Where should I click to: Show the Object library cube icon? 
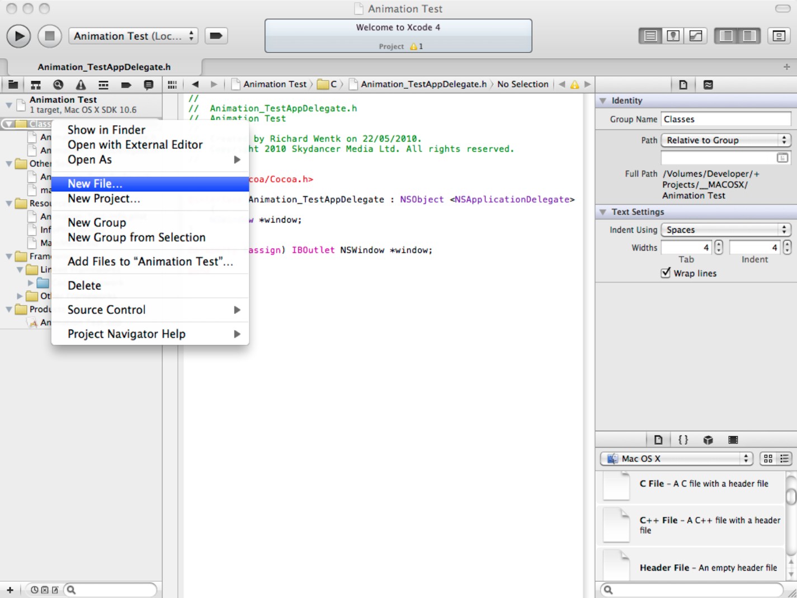pyautogui.click(x=708, y=440)
